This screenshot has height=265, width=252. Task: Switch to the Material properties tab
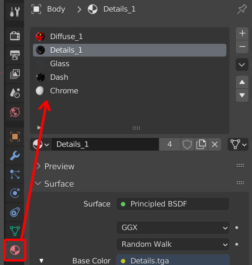coord(15,250)
